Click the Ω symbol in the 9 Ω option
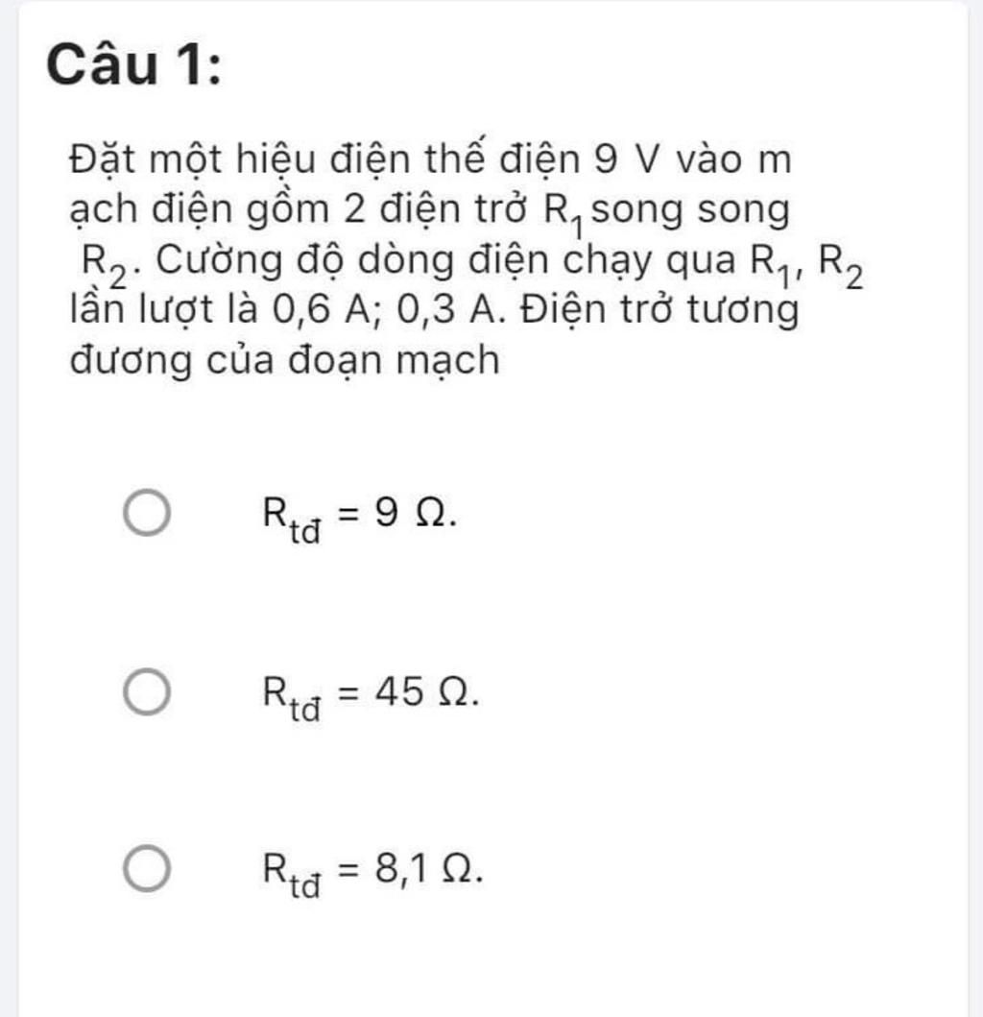983x1017 pixels. [431, 513]
